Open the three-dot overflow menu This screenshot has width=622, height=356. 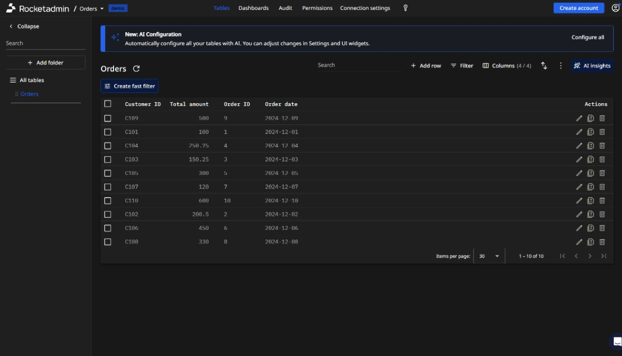coord(560,65)
